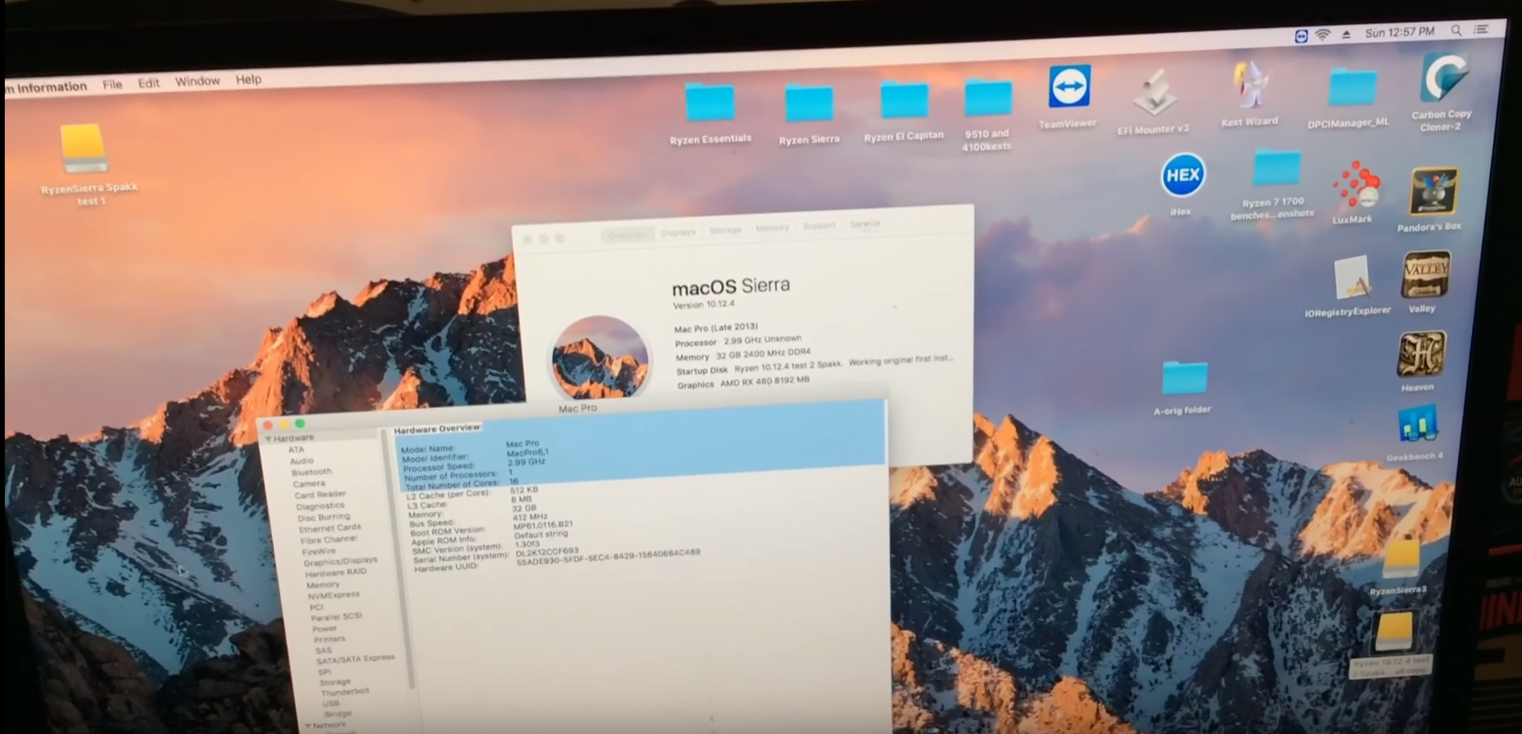Click the "Version 10.12.4" text
Image resolution: width=1522 pixels, height=734 pixels.
pos(703,305)
